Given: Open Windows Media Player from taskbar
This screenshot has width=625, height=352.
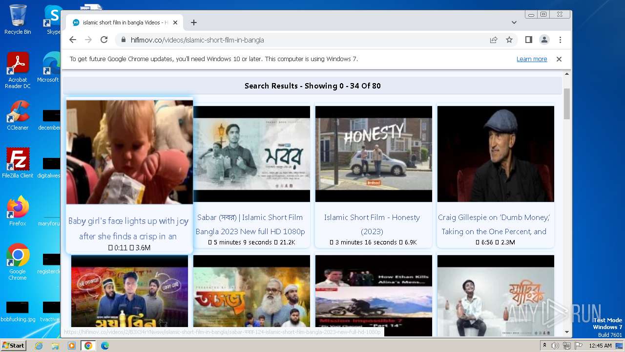Looking at the screenshot, I should click(71, 346).
